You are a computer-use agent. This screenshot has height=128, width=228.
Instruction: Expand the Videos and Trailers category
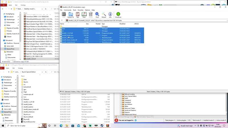click(121, 108)
